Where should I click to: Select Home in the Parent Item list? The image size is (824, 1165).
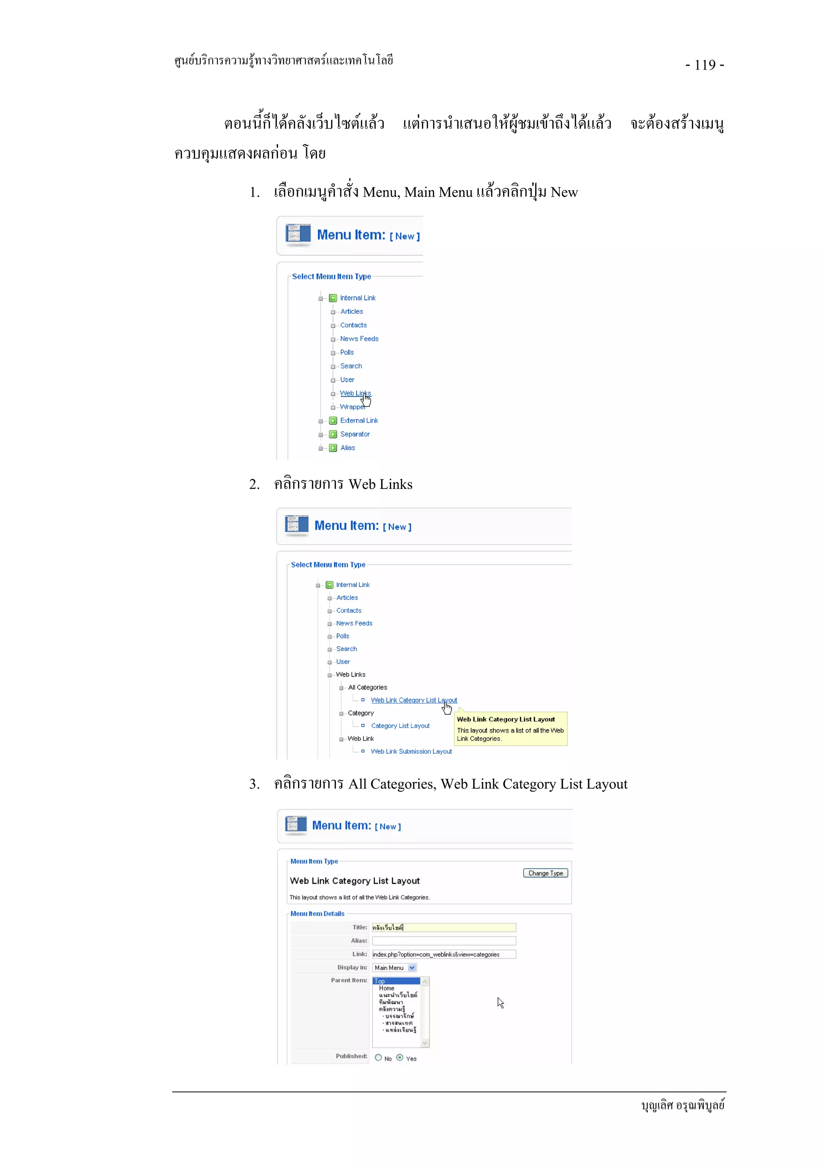click(x=386, y=988)
